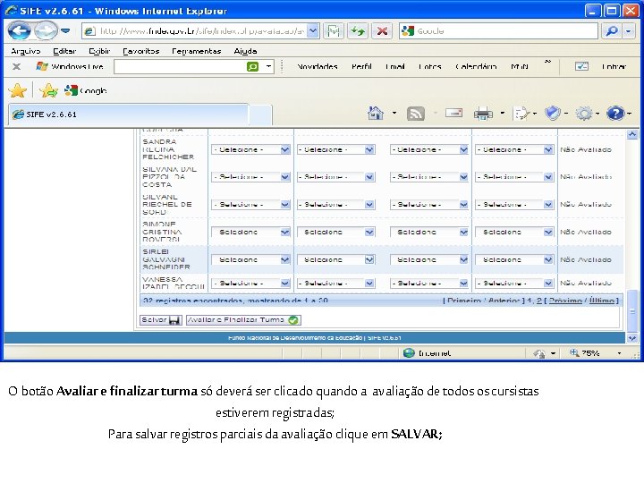Click the Read Mail envelope icon
This screenshot has height=483, width=644.
click(453, 113)
